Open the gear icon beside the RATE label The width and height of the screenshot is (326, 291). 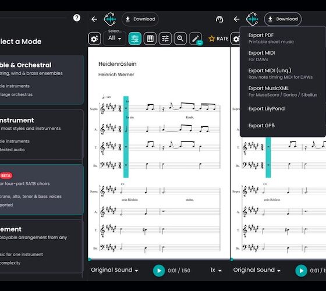tap(236, 38)
